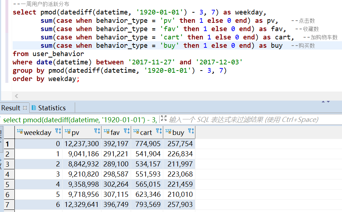Click cart cell 774,905
Image resolution: width=342 pixels, height=212 pixels.
[147, 144]
